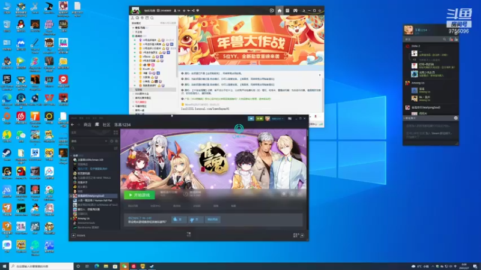The image size is (481, 270).
Task: Open the 社区中心 game page tab
Action: [155, 206]
